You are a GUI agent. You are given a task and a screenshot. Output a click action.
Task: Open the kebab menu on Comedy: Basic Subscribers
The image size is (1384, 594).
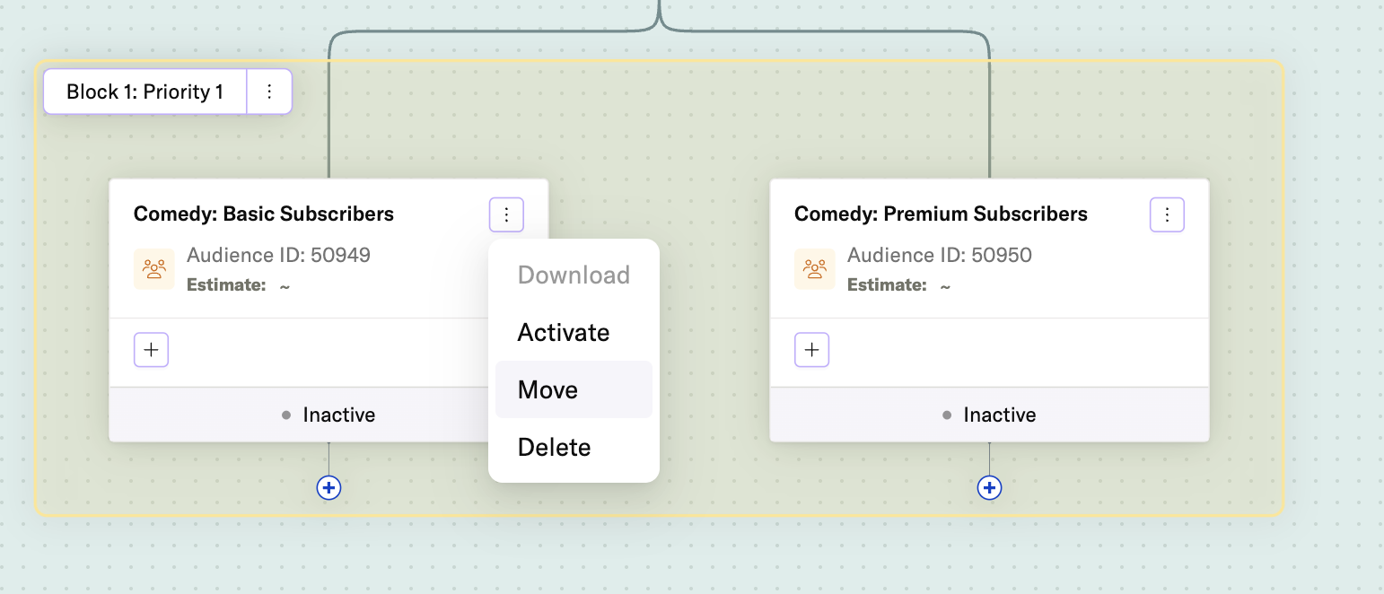tap(506, 214)
